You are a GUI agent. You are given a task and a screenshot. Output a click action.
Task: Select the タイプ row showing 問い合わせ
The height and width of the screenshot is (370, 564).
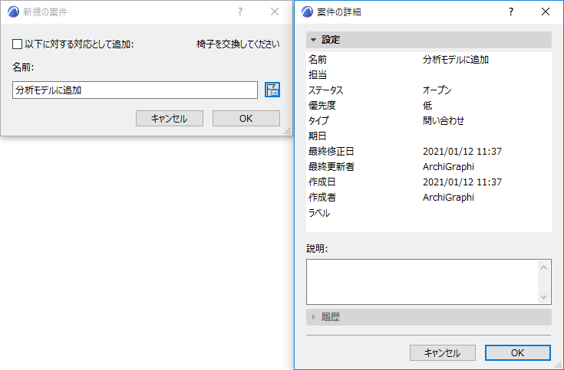coord(428,121)
